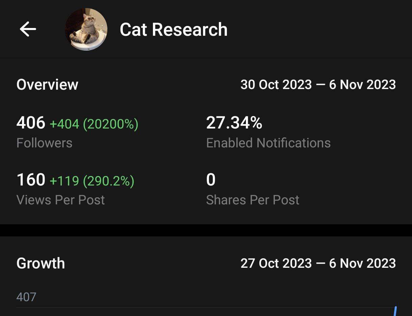The width and height of the screenshot is (412, 316).
Task: Click the 160 views per post value
Action: pos(31,180)
